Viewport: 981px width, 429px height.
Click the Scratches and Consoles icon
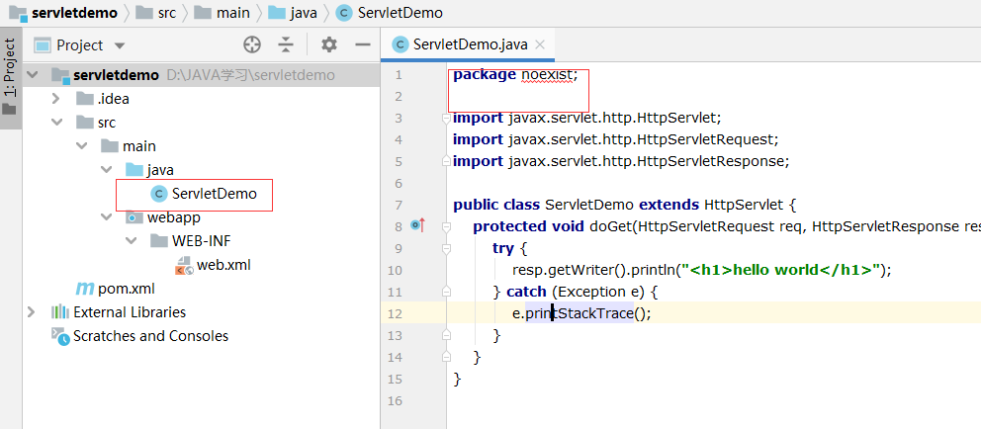pos(60,337)
